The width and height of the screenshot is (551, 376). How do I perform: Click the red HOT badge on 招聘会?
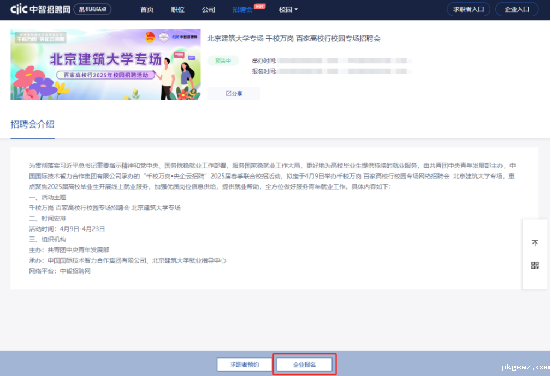[260, 5]
